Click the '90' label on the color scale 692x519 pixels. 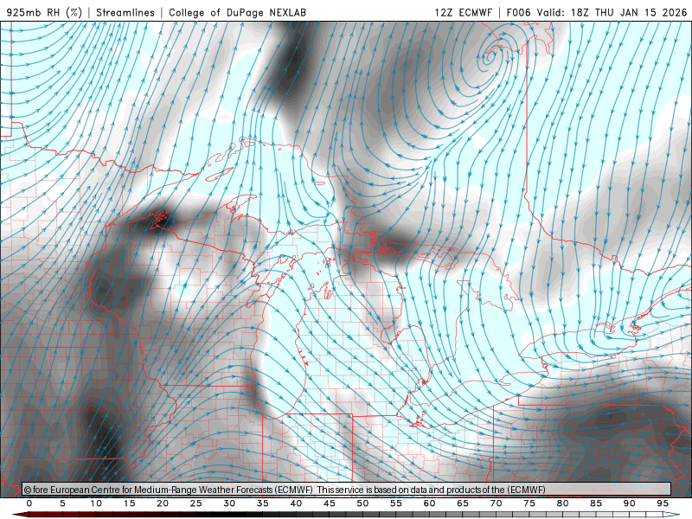(630, 503)
